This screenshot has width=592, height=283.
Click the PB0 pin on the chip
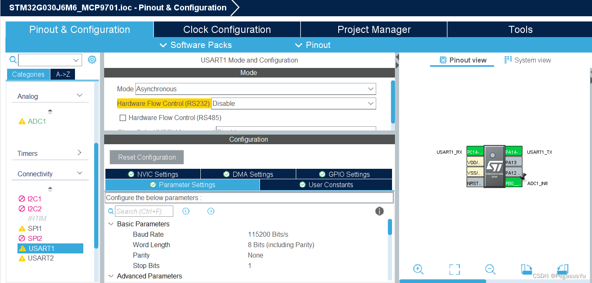point(514,183)
